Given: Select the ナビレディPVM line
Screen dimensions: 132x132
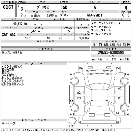Looking at the screenshot, I should 101,34.
